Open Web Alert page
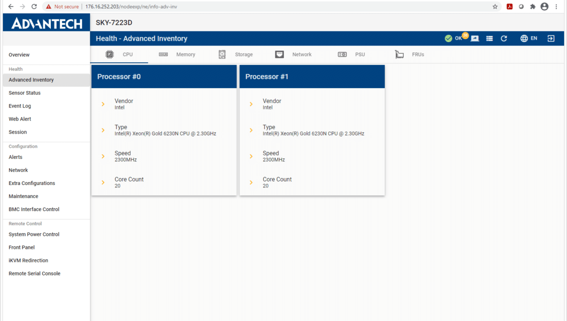 [47, 119]
